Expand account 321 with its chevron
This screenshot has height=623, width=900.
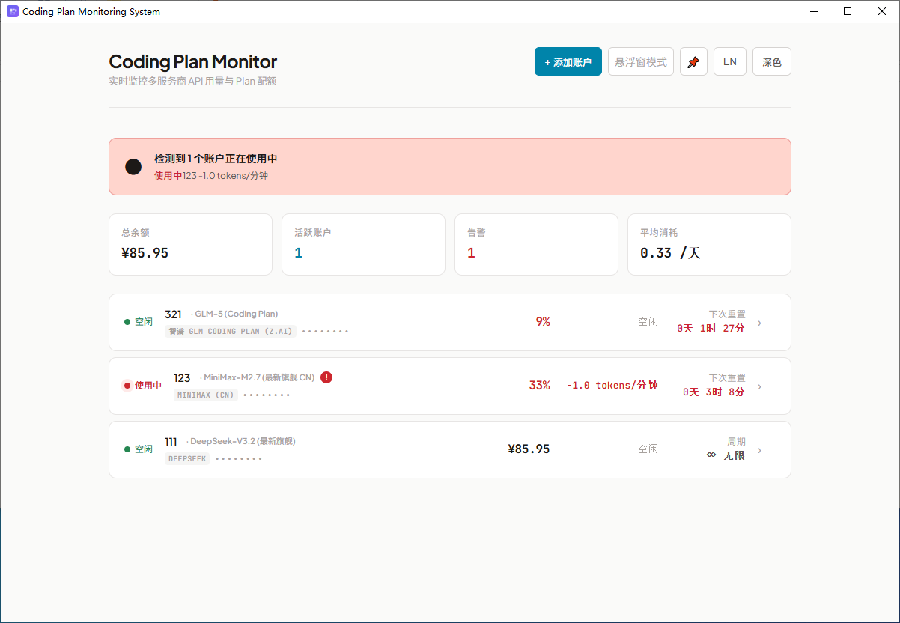[759, 323]
